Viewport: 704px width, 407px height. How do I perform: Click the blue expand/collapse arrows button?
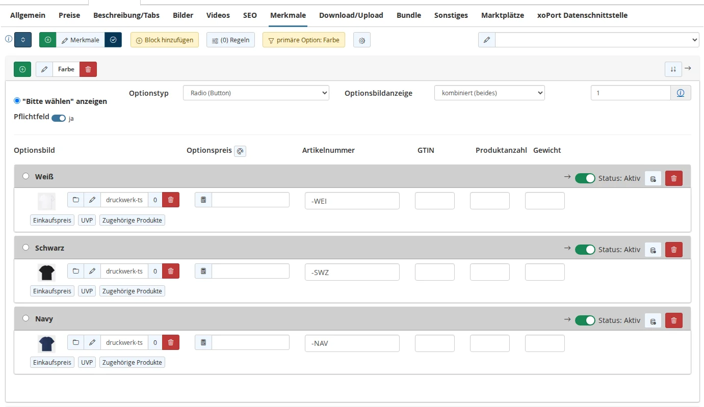tap(23, 40)
